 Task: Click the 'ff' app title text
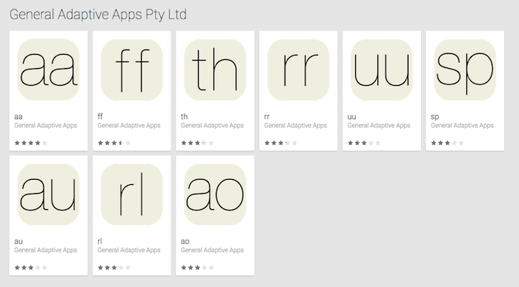pyautogui.click(x=100, y=116)
